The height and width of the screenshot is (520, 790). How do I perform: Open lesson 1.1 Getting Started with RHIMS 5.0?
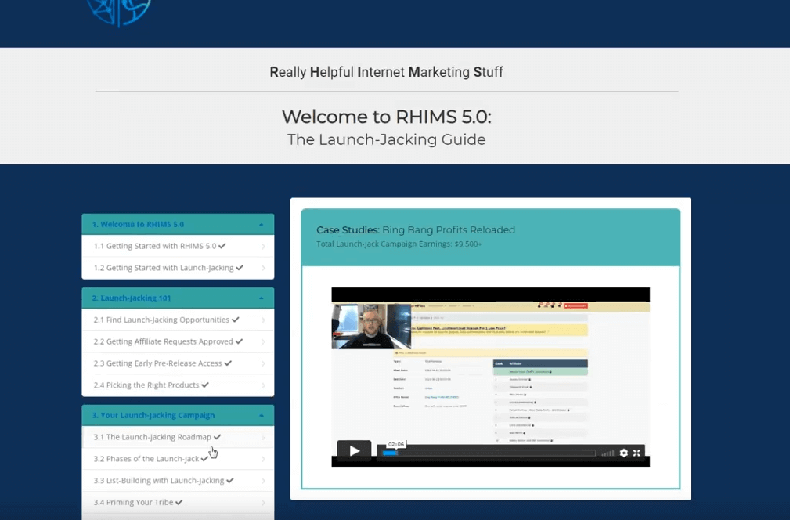pyautogui.click(x=178, y=246)
